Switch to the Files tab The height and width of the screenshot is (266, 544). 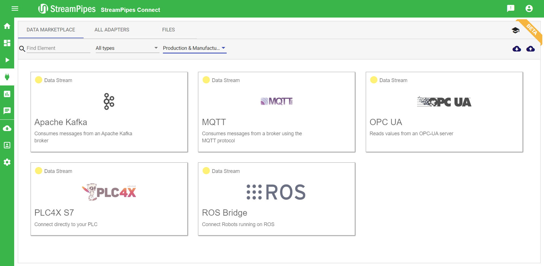[168, 30]
